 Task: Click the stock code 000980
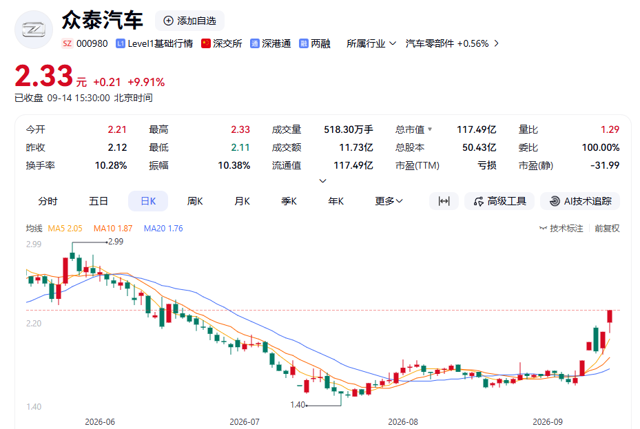(x=92, y=43)
